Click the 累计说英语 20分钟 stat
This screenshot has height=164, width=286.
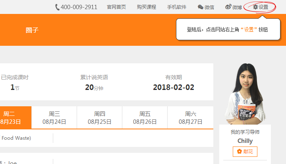coord(94,87)
